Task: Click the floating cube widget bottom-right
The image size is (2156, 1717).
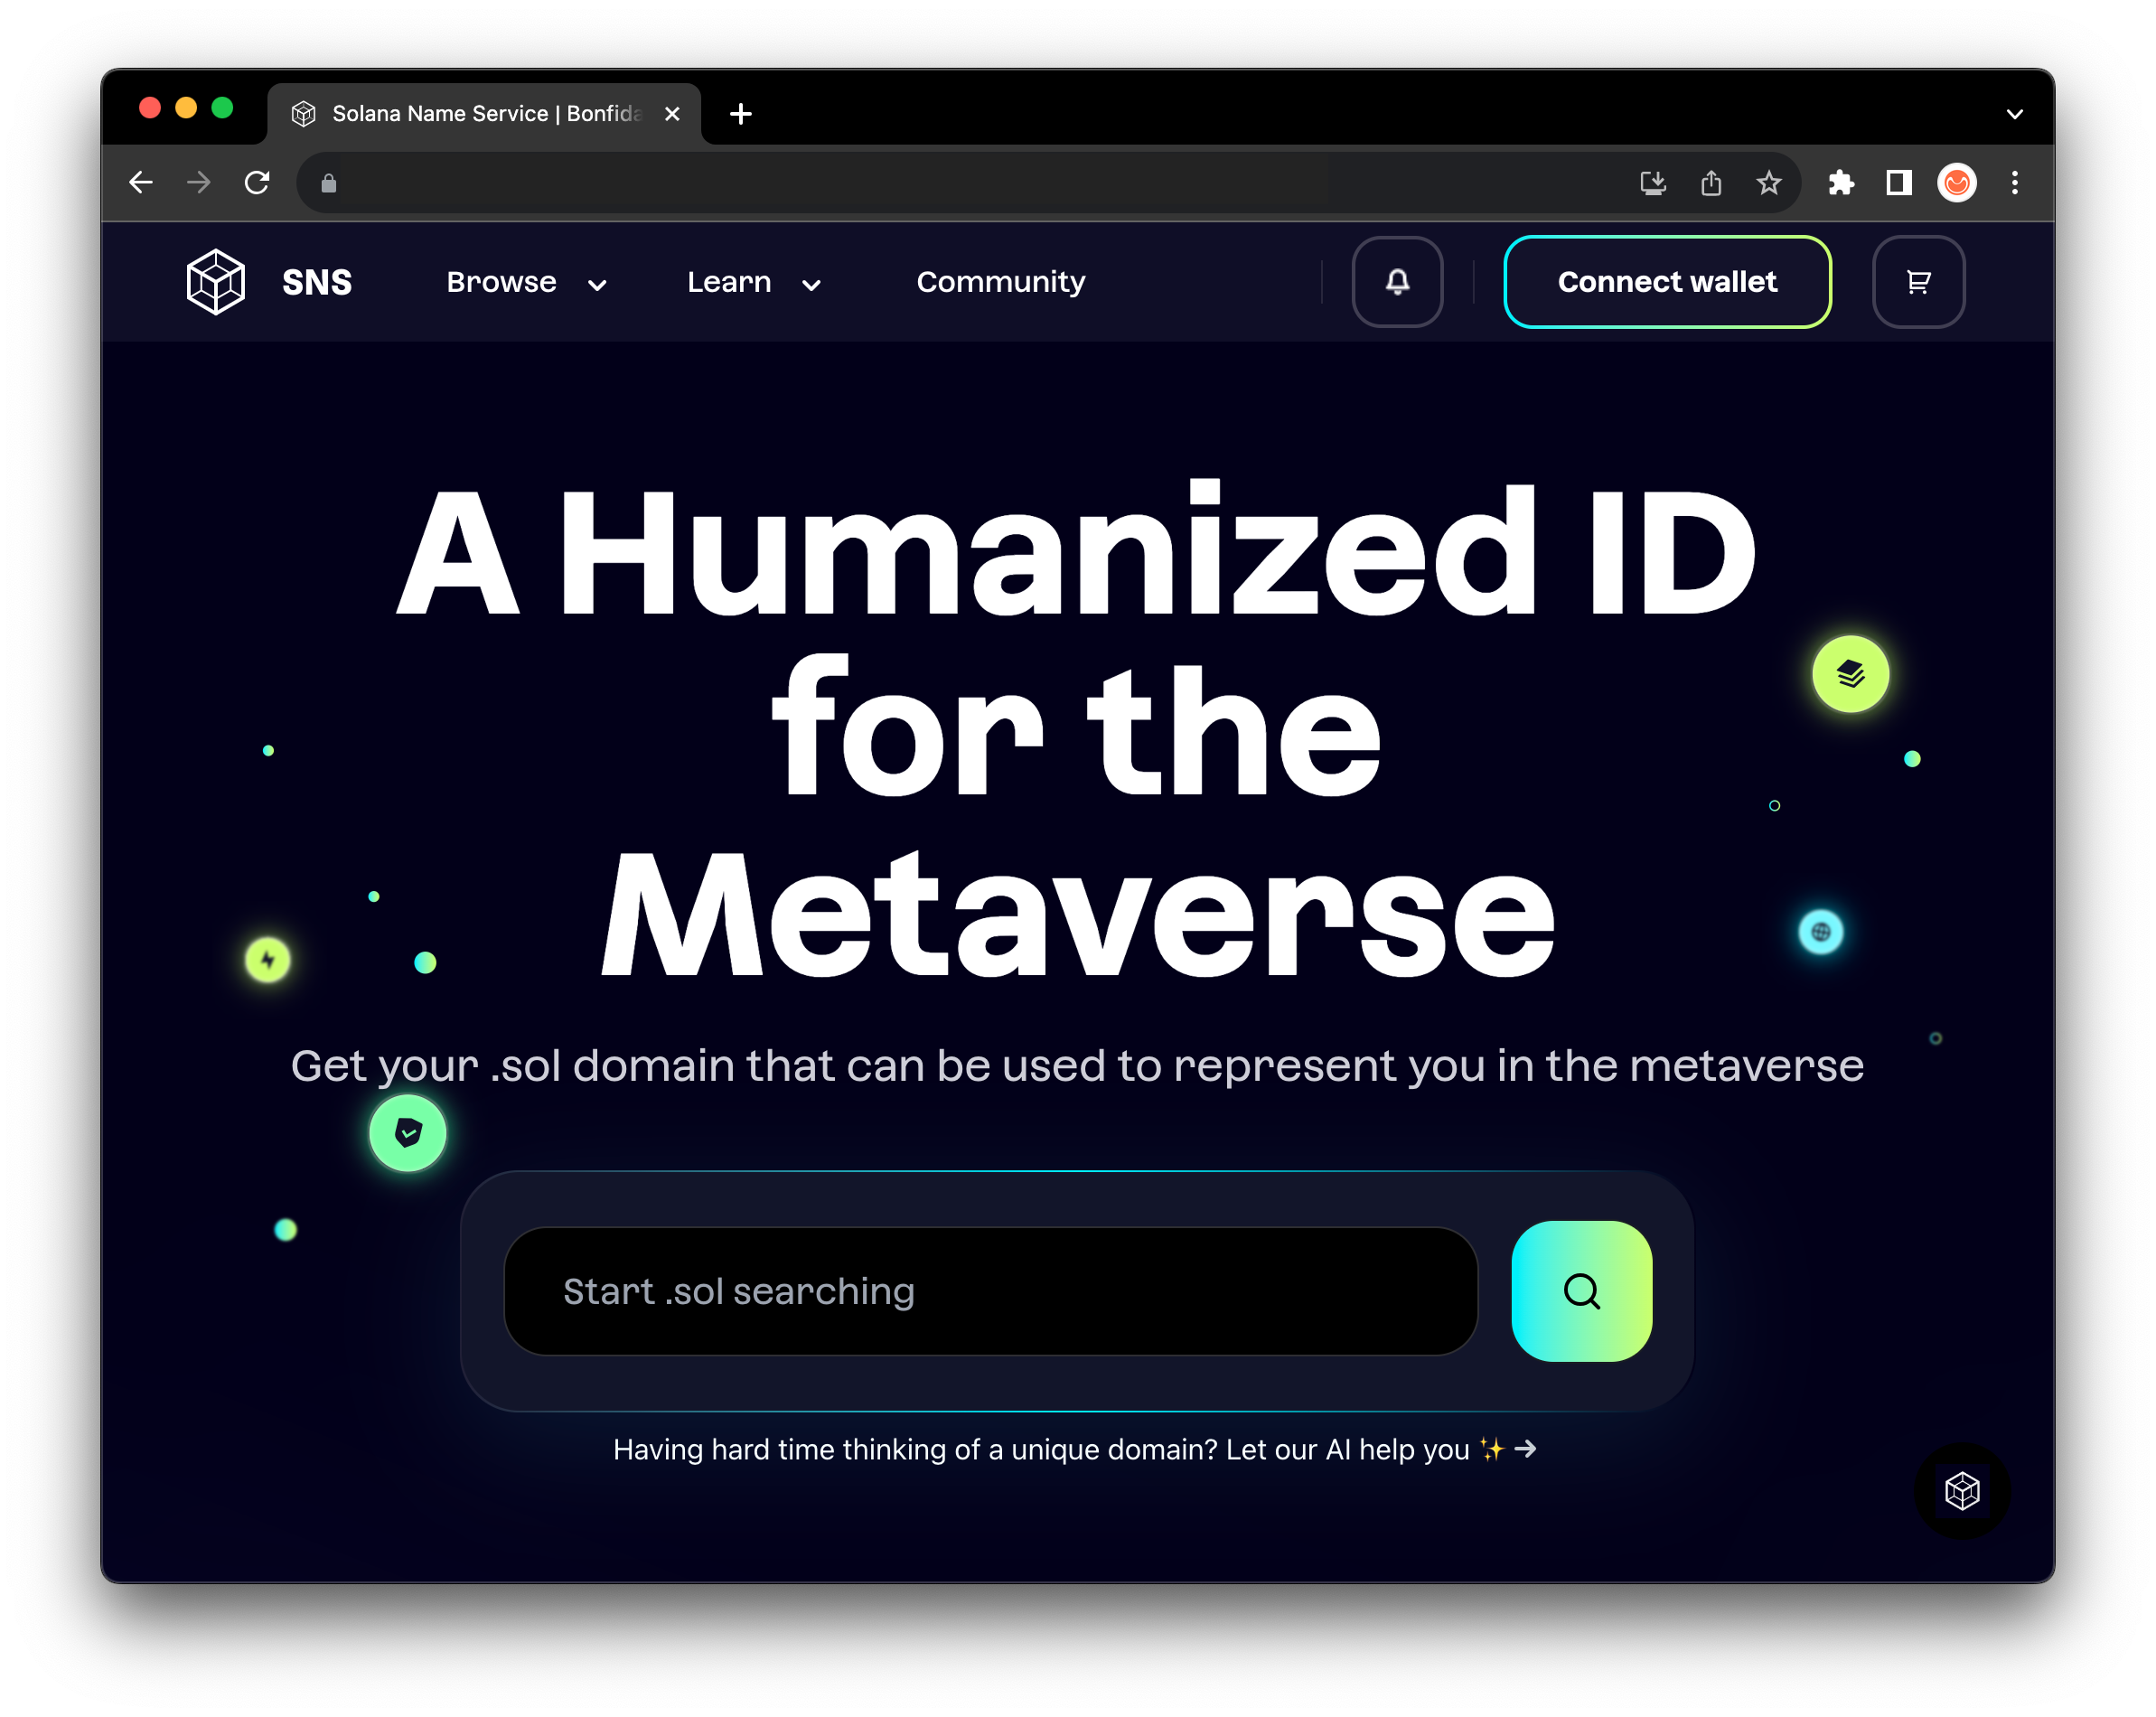Action: tap(1961, 1491)
